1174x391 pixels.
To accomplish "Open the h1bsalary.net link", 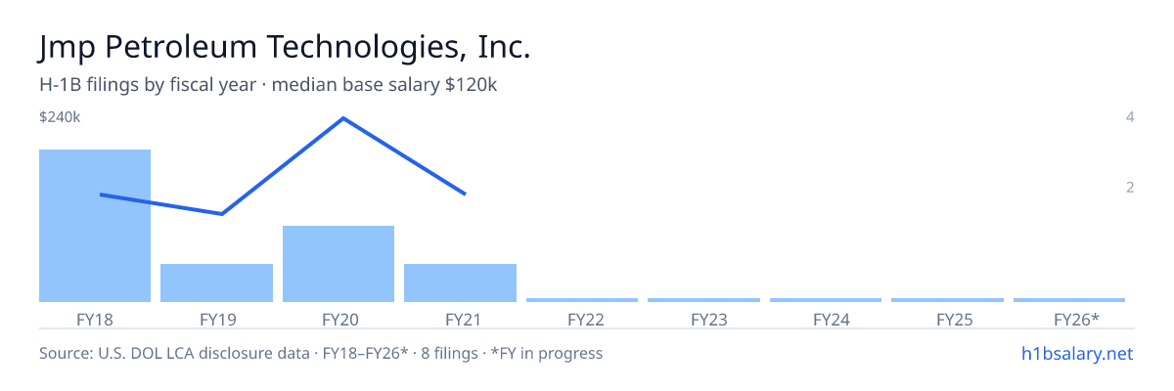I will click(x=1076, y=353).
